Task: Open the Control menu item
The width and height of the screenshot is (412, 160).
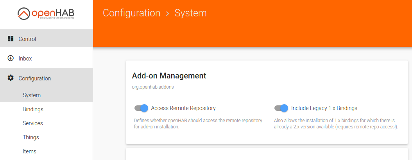Action: pyautogui.click(x=46, y=39)
